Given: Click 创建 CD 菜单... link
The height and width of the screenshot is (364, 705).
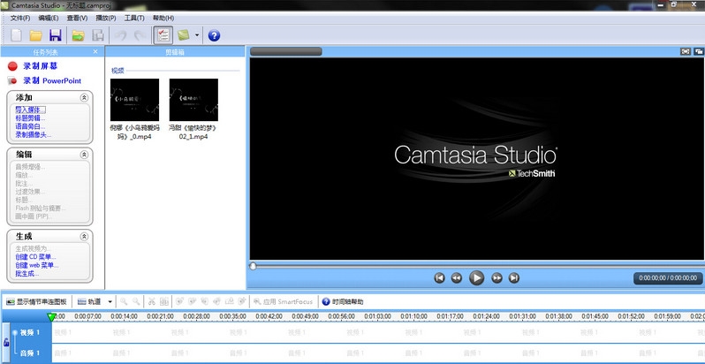Looking at the screenshot, I should [x=35, y=257].
